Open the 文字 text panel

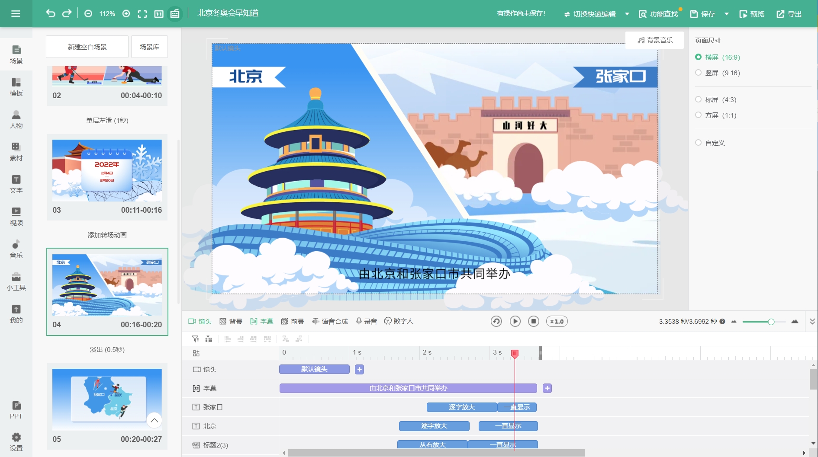point(16,184)
